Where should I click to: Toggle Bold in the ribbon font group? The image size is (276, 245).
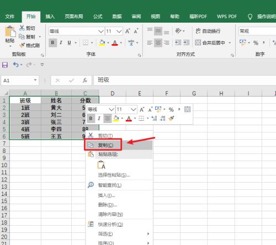(52, 42)
